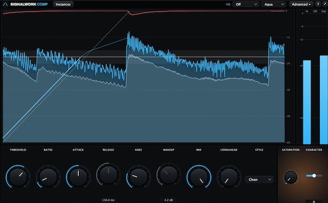Screen dimensions: 328x203
Task: Click the In level meter bar
Action: pos(307,102)
